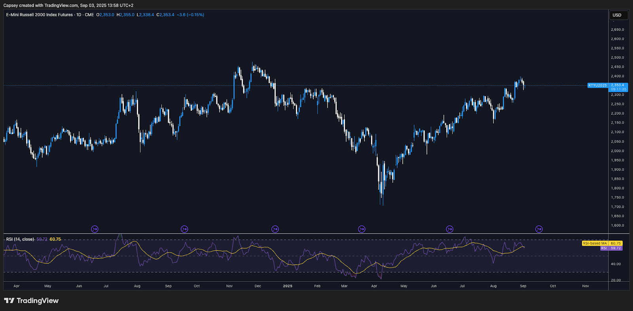Image resolution: width=633 pixels, height=311 pixels.
Task: Click the contract rollover marker between Jun and Jul 2024
Action: [95, 229]
